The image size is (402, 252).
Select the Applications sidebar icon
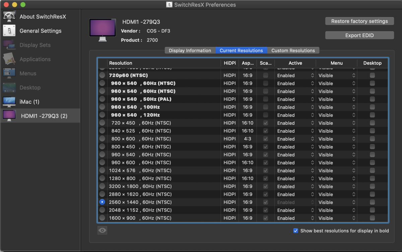pos(9,59)
